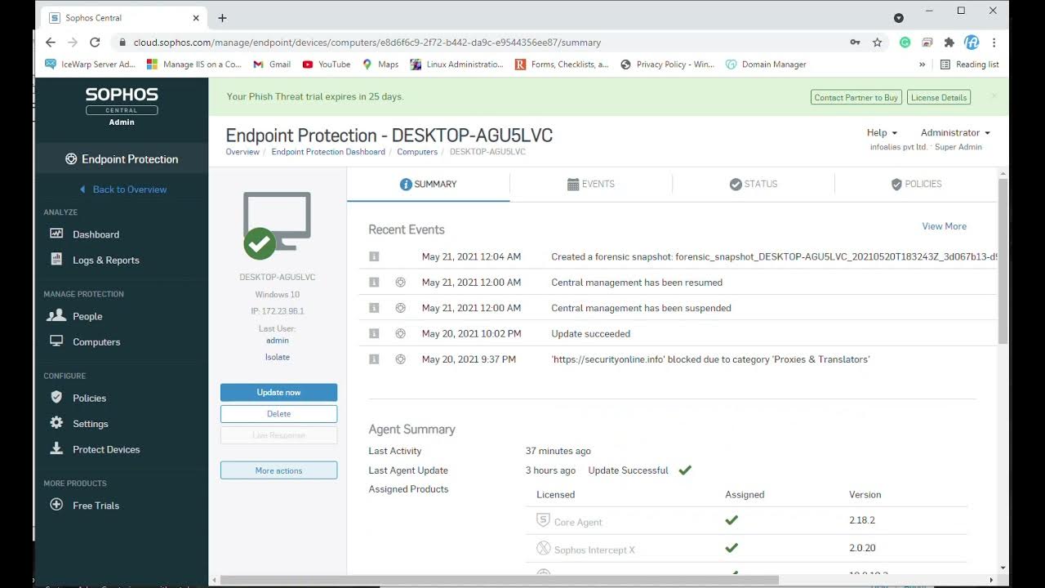
Task: Open the YouTube bookmark
Action: pos(327,65)
